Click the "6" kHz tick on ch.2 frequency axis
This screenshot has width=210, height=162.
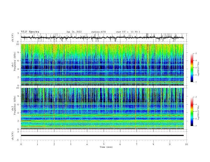click(19, 105)
